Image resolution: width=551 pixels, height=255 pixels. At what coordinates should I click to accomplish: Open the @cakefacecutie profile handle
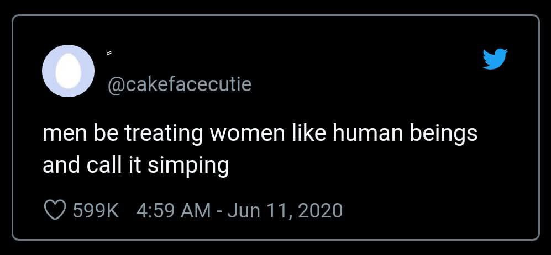click(179, 84)
